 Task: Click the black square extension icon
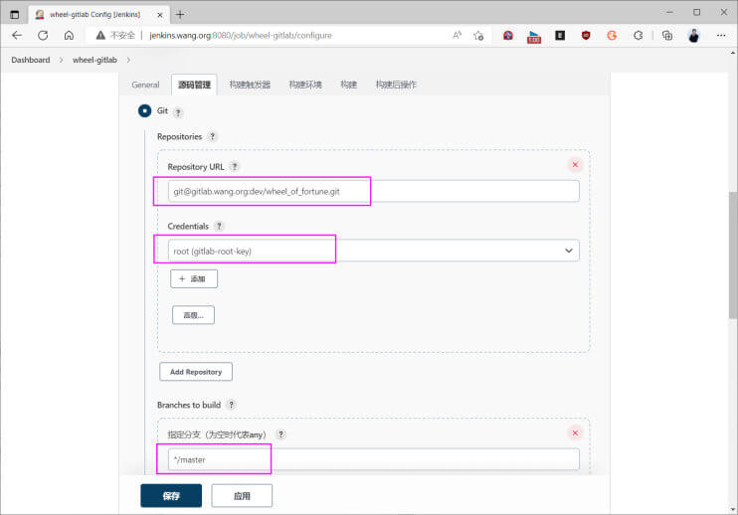[560, 35]
